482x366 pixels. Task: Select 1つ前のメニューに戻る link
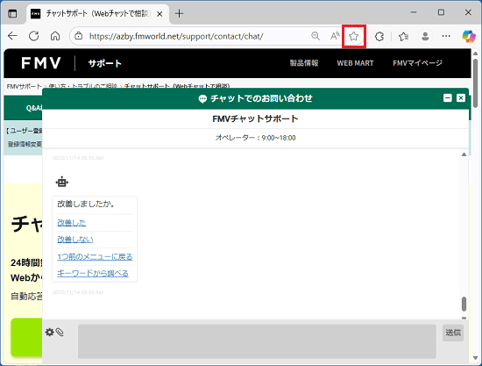pyautogui.click(x=95, y=256)
